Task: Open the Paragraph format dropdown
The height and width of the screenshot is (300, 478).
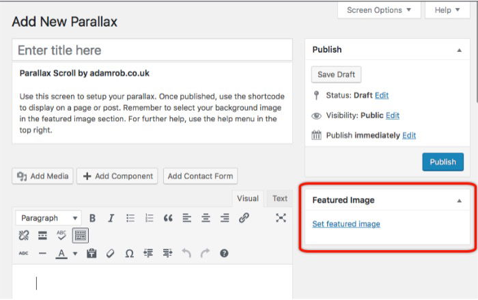Action: (x=48, y=218)
